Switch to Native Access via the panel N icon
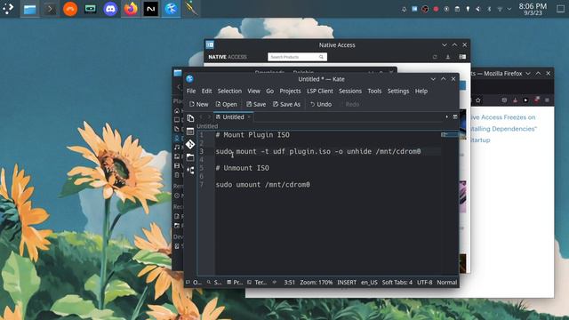This screenshot has width=569, height=320. pyautogui.click(x=150, y=9)
